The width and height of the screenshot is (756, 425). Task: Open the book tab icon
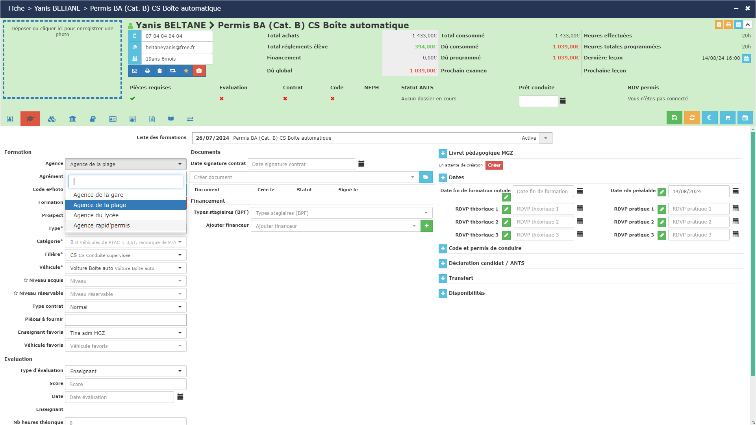[x=93, y=119]
